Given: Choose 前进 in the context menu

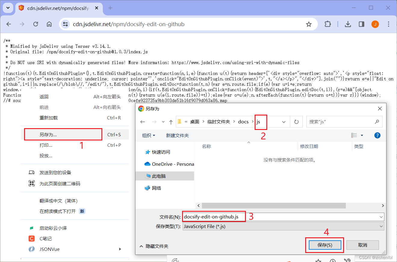Looking at the screenshot, I should click(75, 107).
